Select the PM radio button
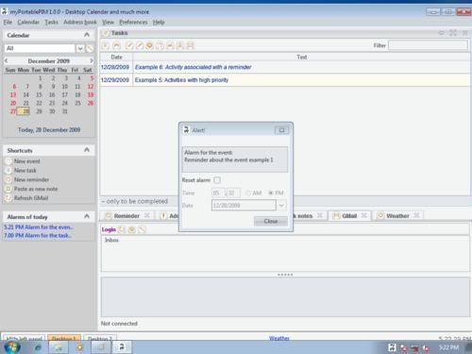This screenshot has width=472, height=354. tap(271, 193)
